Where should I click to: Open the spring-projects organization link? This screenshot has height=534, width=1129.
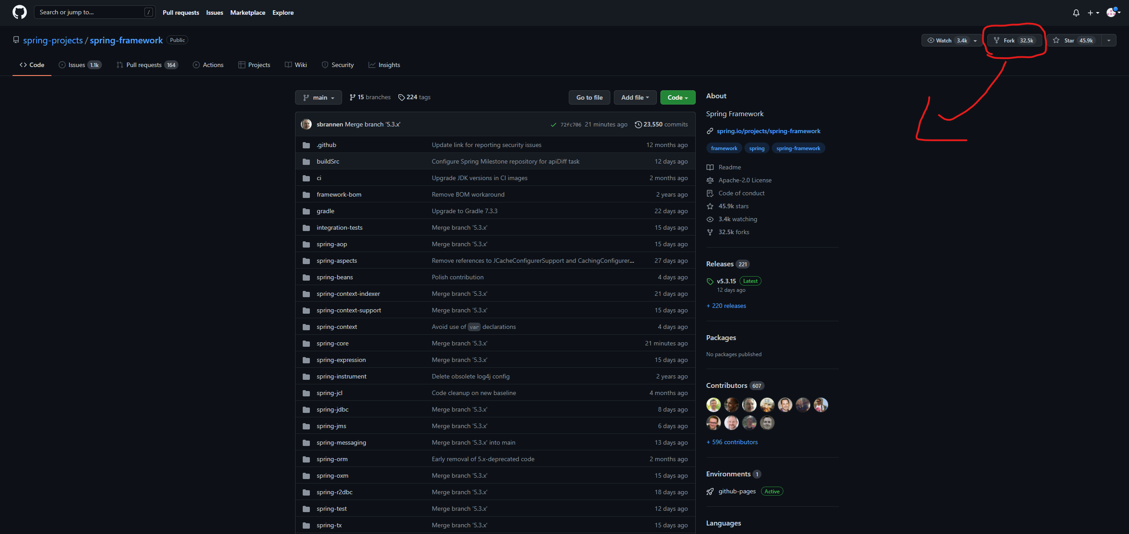click(x=53, y=40)
